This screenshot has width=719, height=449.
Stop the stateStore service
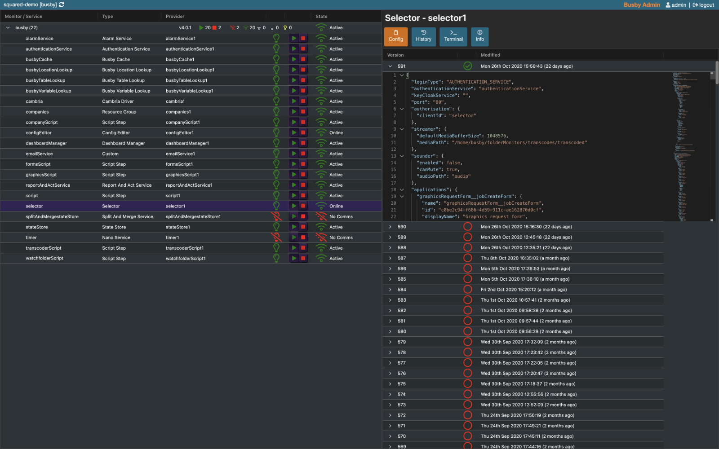303,227
